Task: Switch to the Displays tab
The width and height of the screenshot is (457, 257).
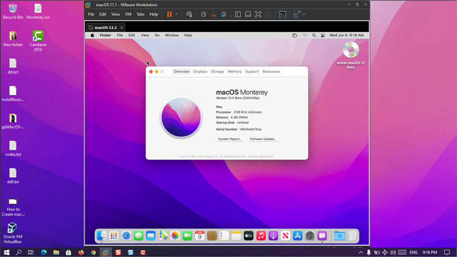Action: click(x=200, y=71)
